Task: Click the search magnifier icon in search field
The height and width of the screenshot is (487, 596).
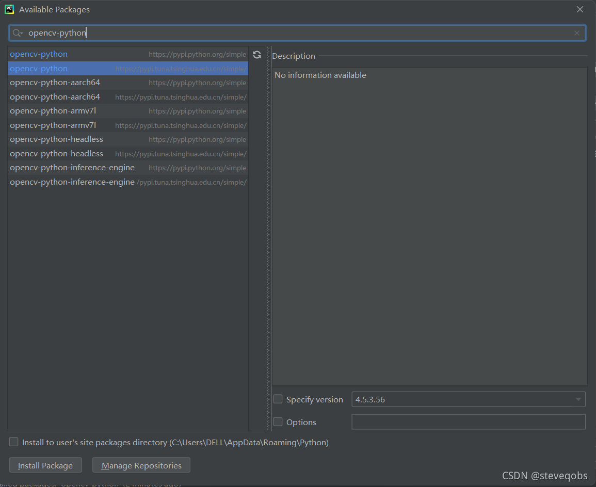Action: pyautogui.click(x=17, y=33)
